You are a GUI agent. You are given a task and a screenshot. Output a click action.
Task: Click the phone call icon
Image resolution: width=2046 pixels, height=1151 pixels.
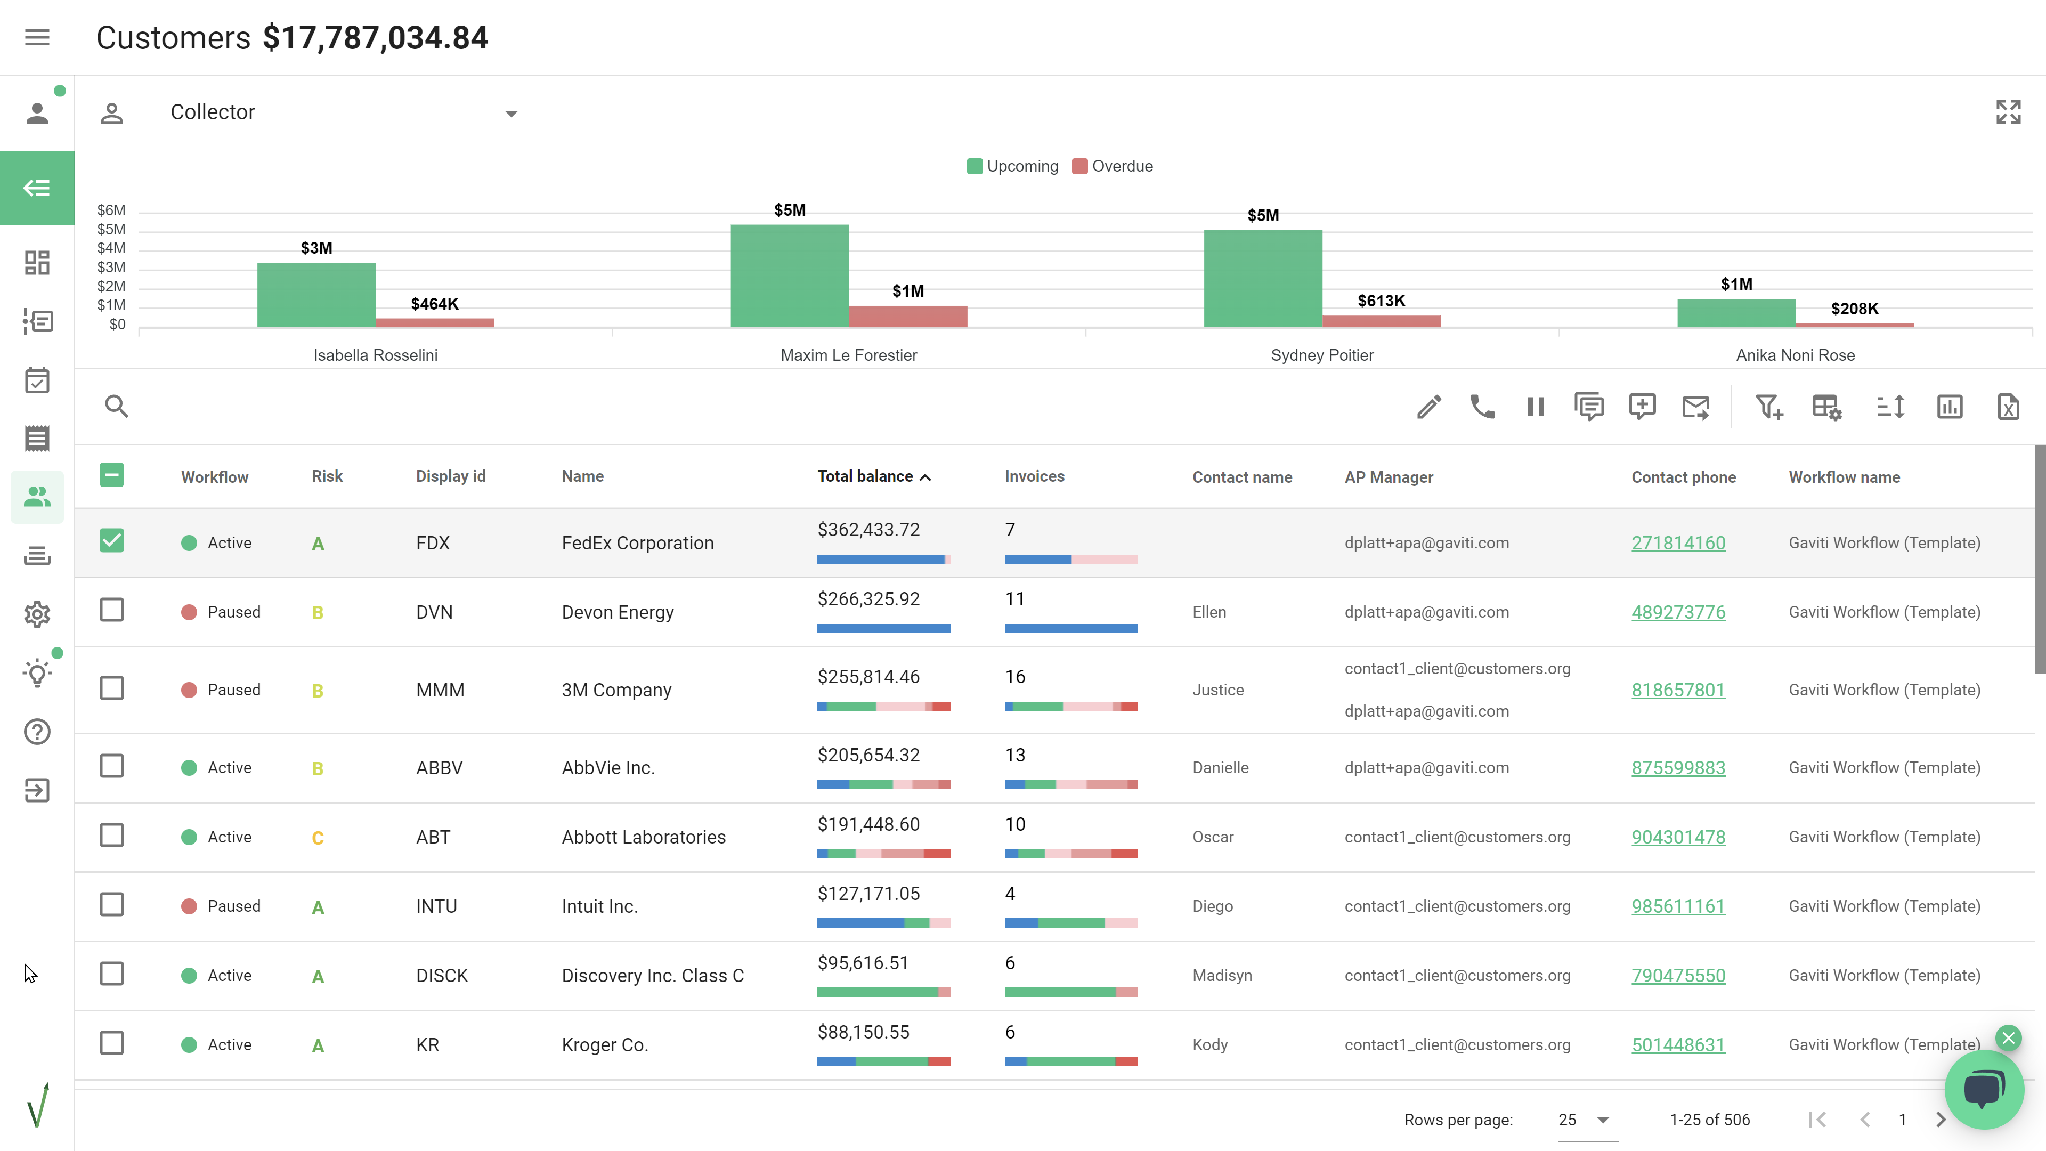click(1482, 407)
